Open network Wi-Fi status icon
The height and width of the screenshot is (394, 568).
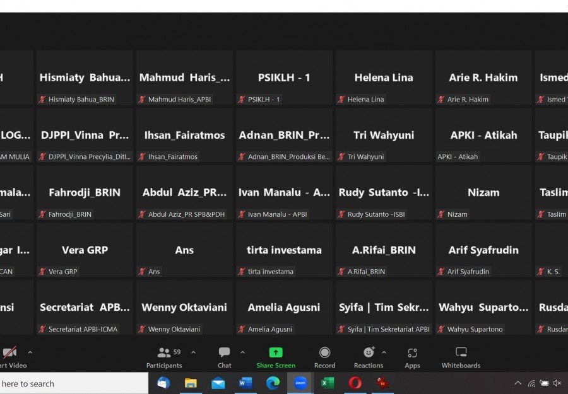tap(531, 383)
